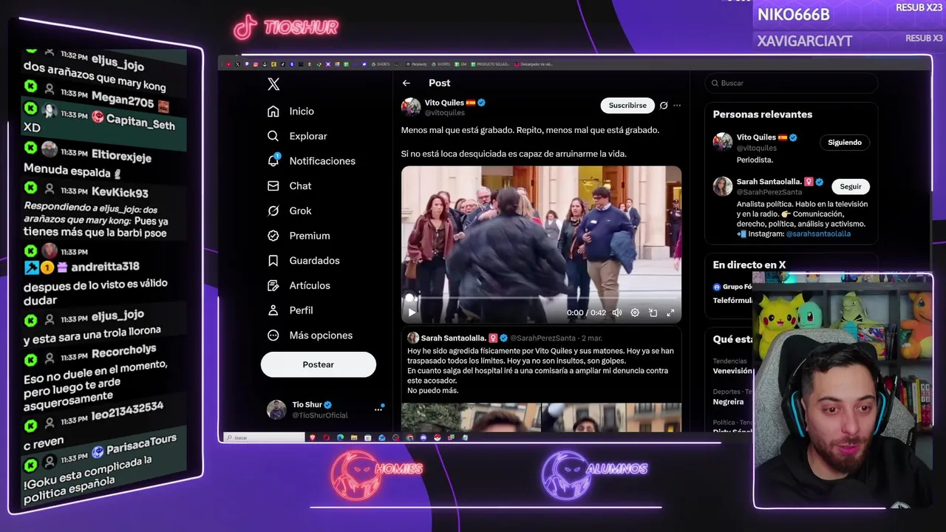Click the video progress bar
The image size is (946, 532).
[x=541, y=299]
